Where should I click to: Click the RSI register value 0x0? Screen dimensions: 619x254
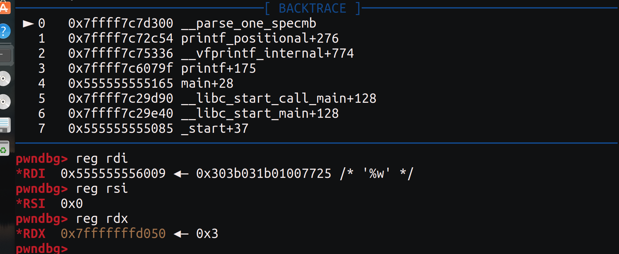pyautogui.click(x=72, y=203)
